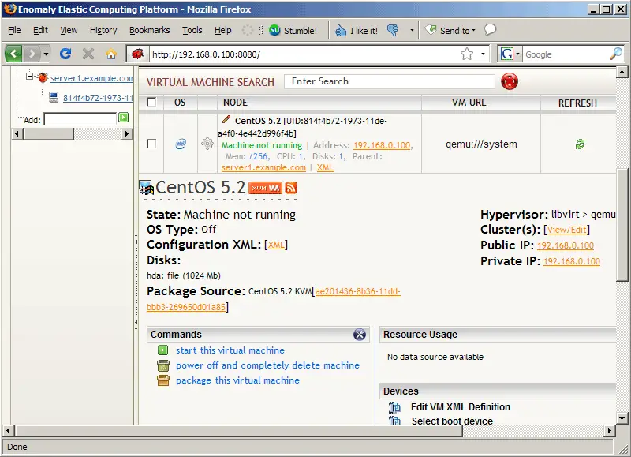Screen dimensions: 631x457
Task: Click the green refresh icon in REFRESH column
Action: pyautogui.click(x=580, y=144)
